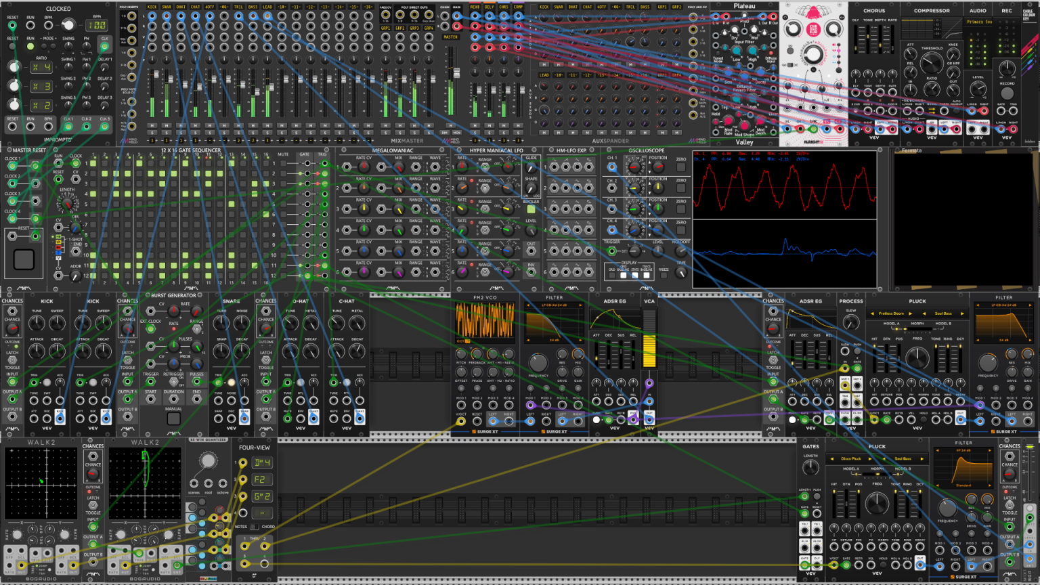Viewport: 1040px width, 585px height.
Task: Click the Oscilloscope TIME knob
Action: click(680, 273)
